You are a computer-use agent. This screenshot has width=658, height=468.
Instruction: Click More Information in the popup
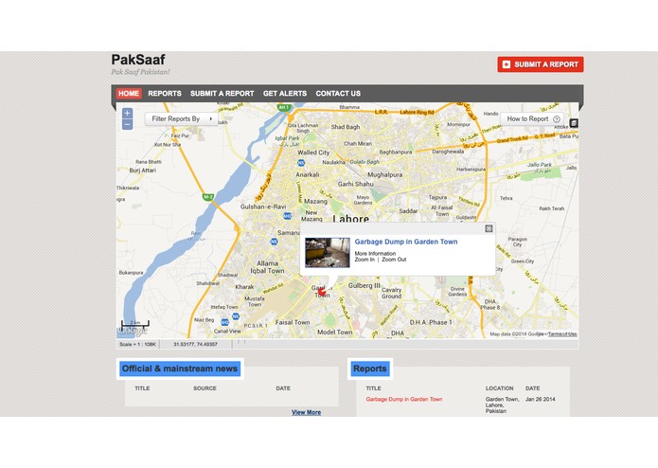[375, 254]
